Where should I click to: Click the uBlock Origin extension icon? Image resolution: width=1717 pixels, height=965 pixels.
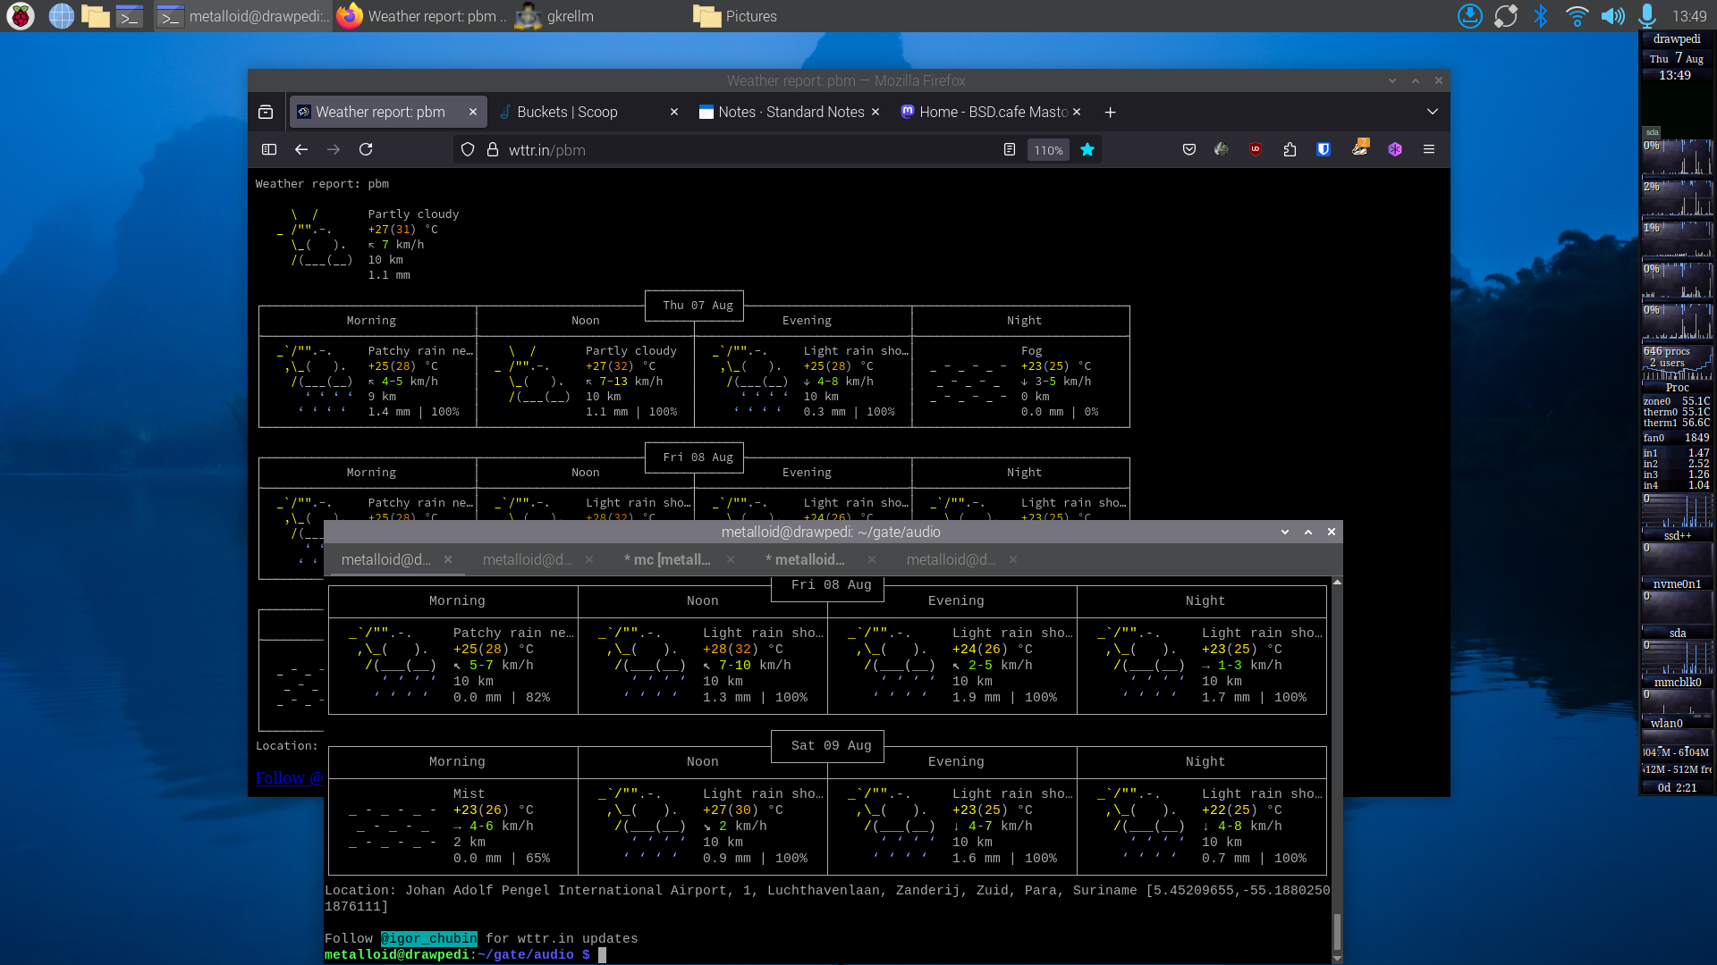pos(1256,150)
